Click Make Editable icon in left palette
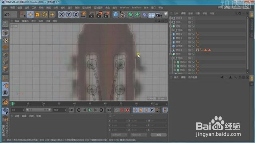255x143 pixels. pos(5,24)
